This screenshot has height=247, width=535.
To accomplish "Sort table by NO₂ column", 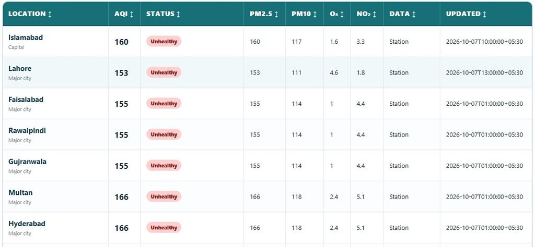I will point(366,14).
